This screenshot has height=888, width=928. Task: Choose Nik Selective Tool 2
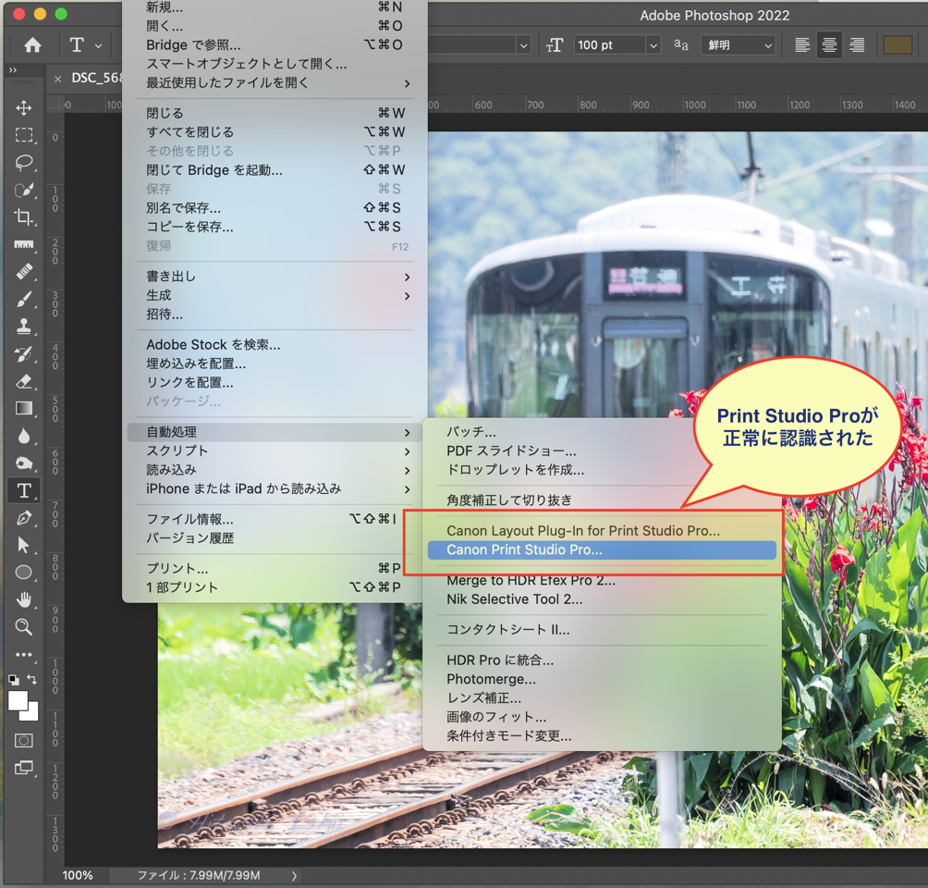pyautogui.click(x=602, y=599)
